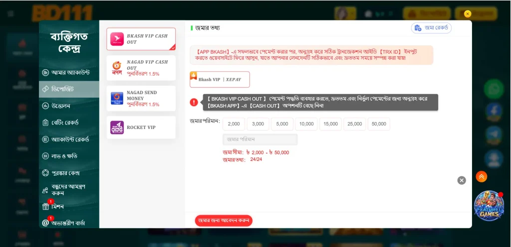The width and height of the screenshot is (511, 247).
Task: Dismiss floating panel with gray X
Action: tap(462, 180)
